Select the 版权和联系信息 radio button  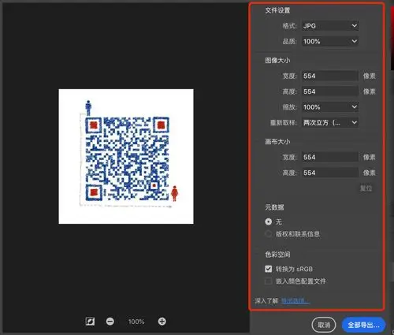tap(268, 234)
